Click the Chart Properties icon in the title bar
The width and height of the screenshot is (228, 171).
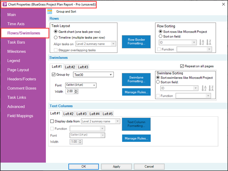click(x=4, y=4)
